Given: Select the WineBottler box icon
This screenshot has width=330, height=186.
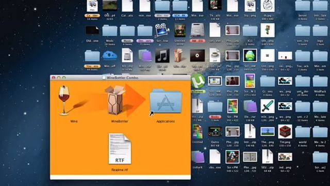Looking at the screenshot, I should [x=115, y=100].
